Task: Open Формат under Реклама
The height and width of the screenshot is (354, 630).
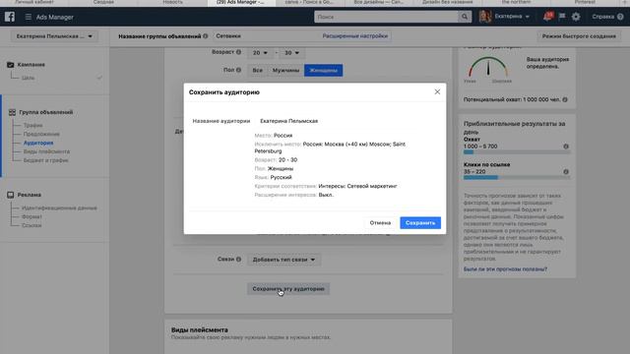Action: pyautogui.click(x=31, y=216)
